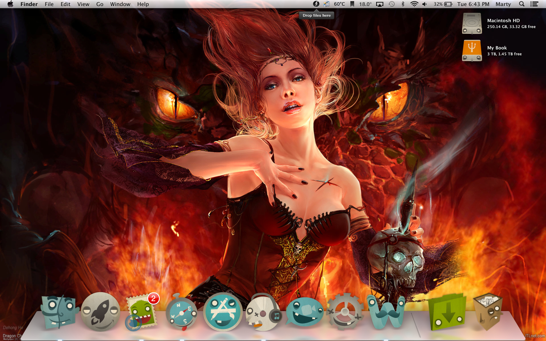Open the Help menu
Viewport: 546px width, 341px height.
[x=143, y=4]
